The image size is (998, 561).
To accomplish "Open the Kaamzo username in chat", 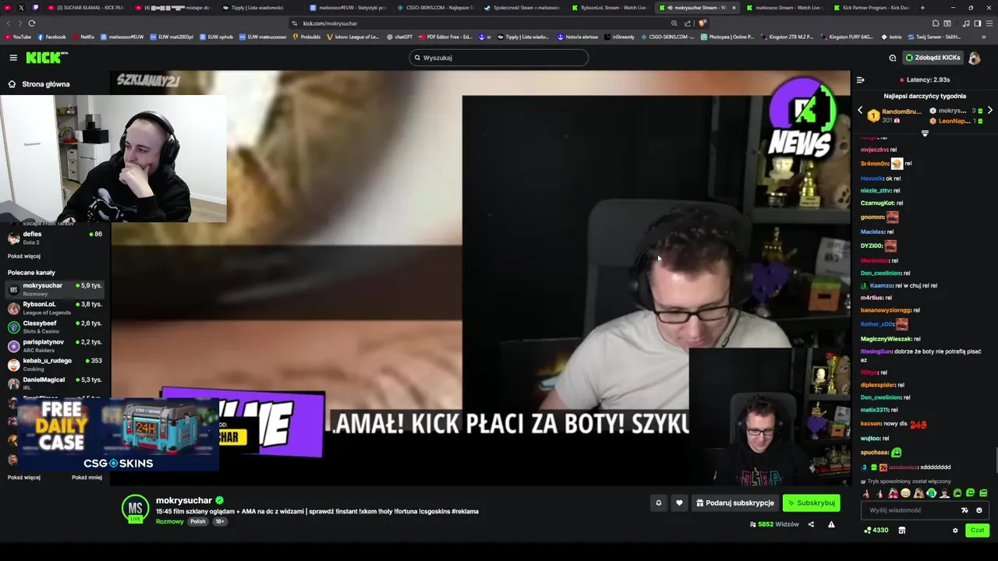I will 881,286.
